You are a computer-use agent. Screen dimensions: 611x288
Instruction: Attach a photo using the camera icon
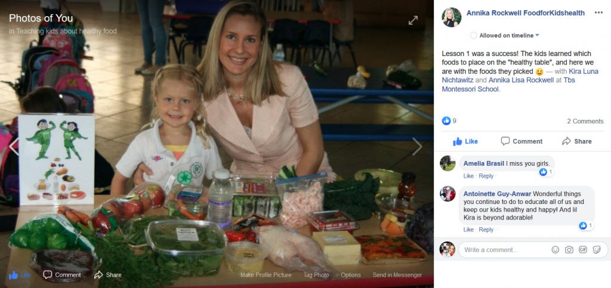[569, 250]
